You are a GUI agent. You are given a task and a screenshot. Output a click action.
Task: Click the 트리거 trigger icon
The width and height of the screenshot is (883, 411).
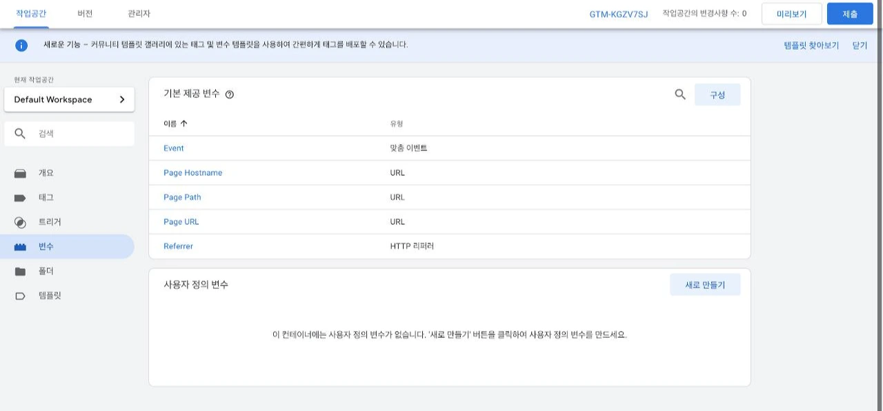point(20,223)
